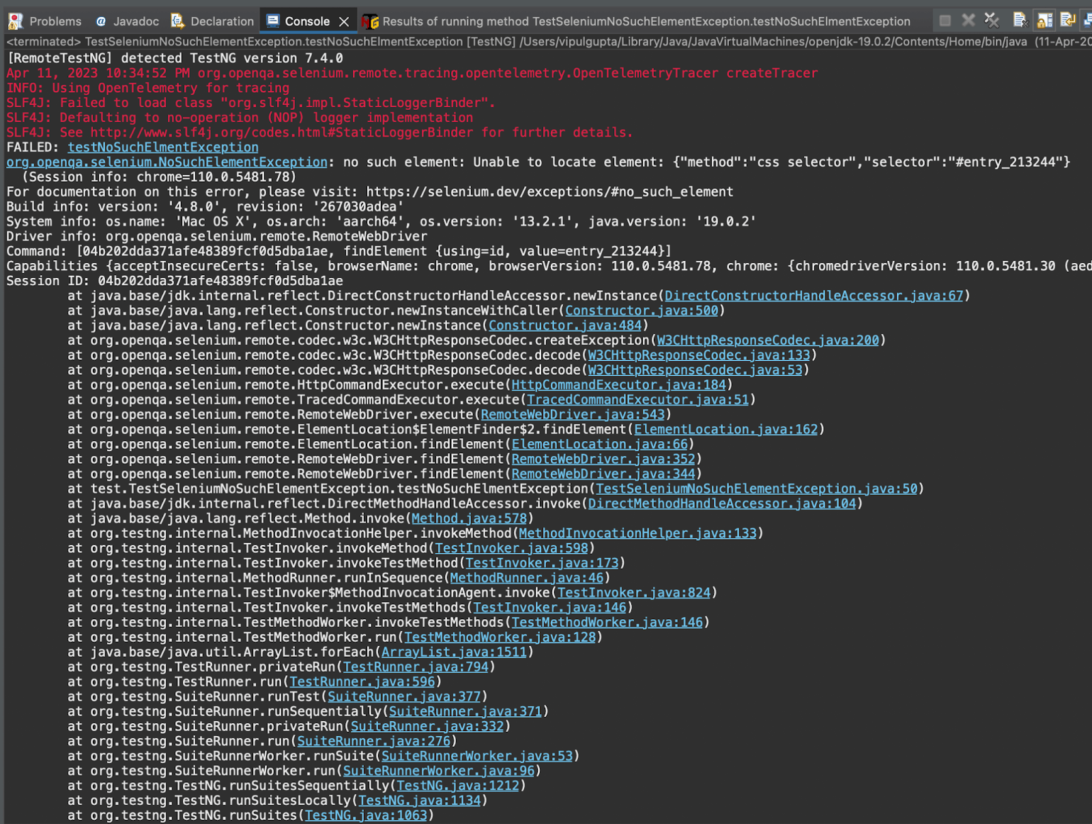
Task: Clear the console output
Action: 1020,20
